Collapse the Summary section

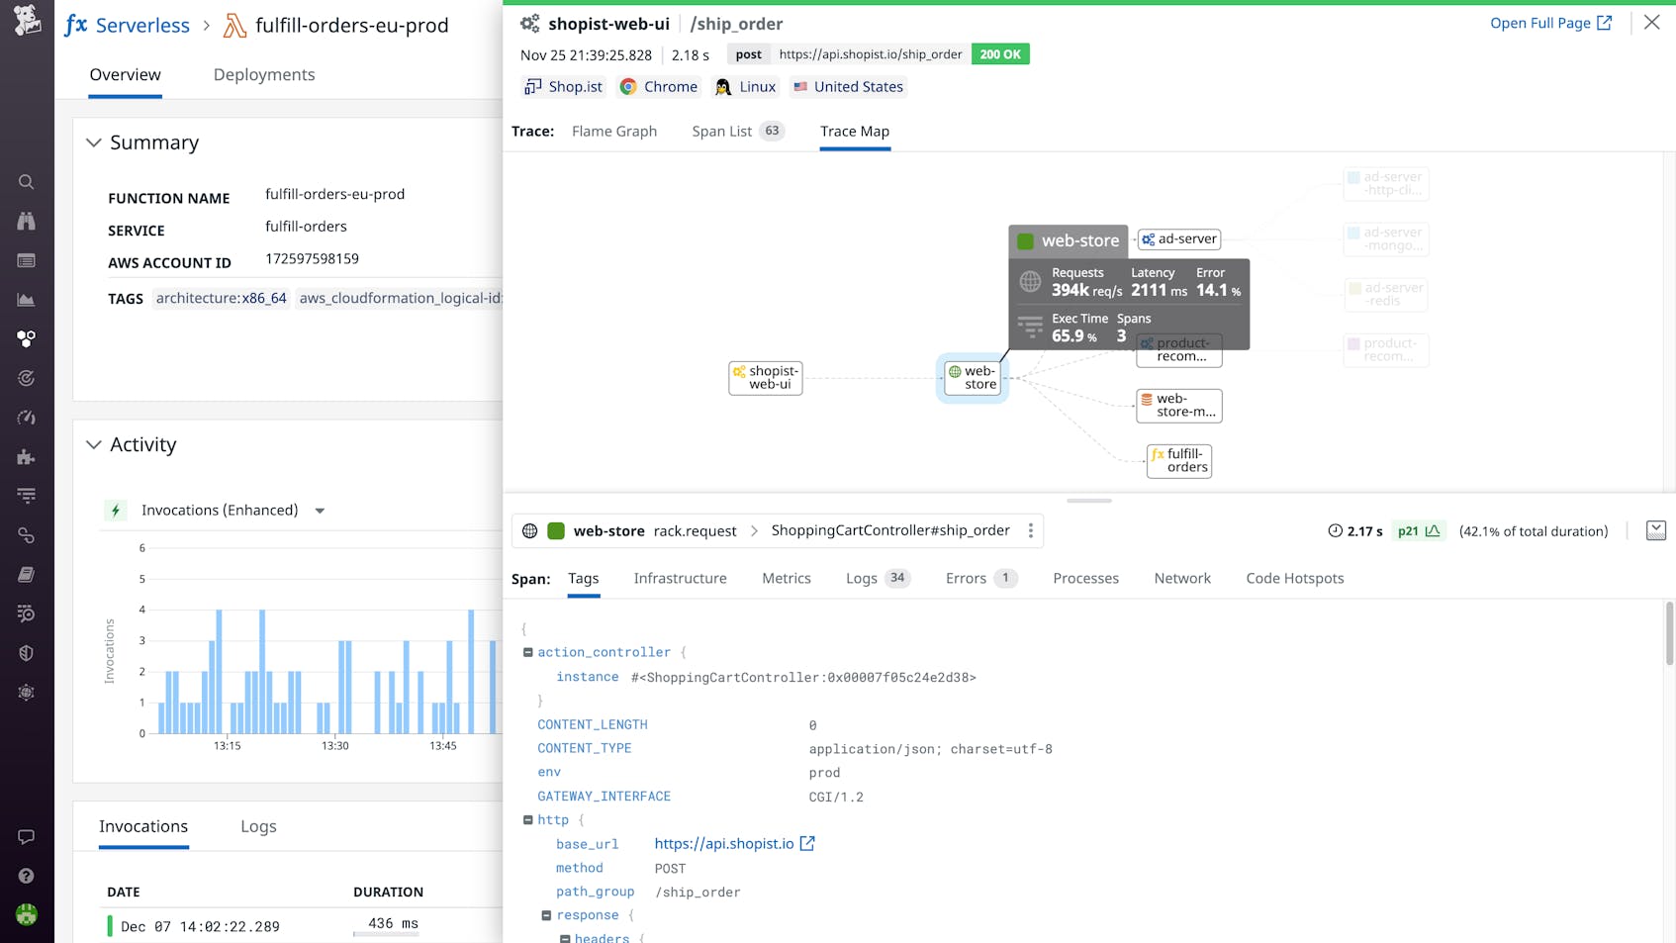94,142
